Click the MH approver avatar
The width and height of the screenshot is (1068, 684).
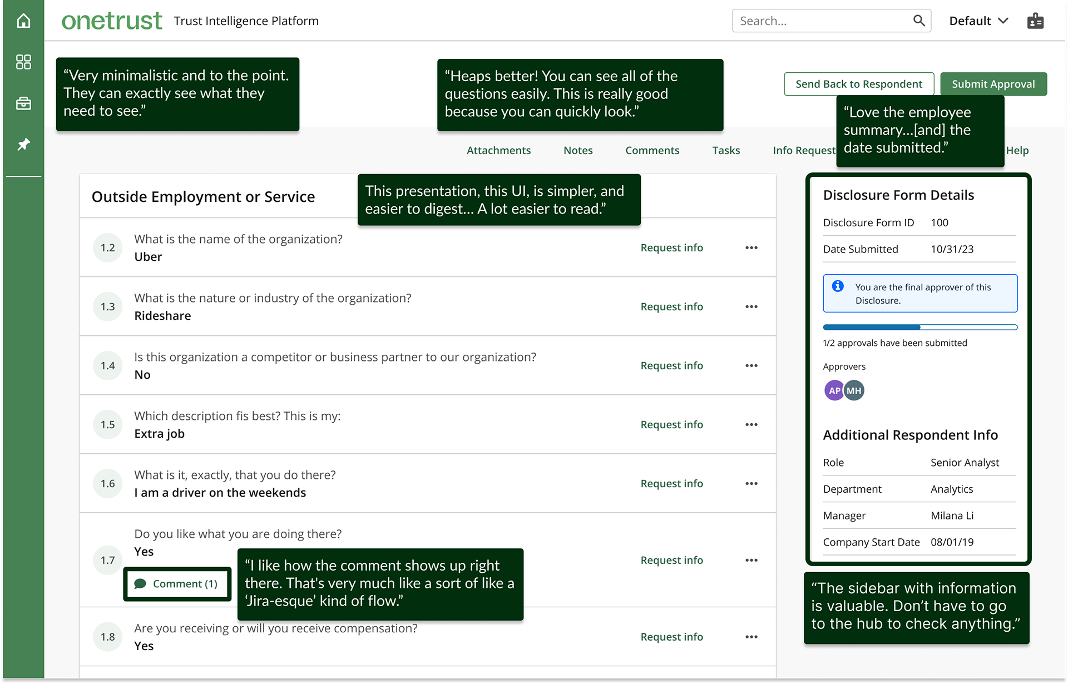click(x=854, y=390)
